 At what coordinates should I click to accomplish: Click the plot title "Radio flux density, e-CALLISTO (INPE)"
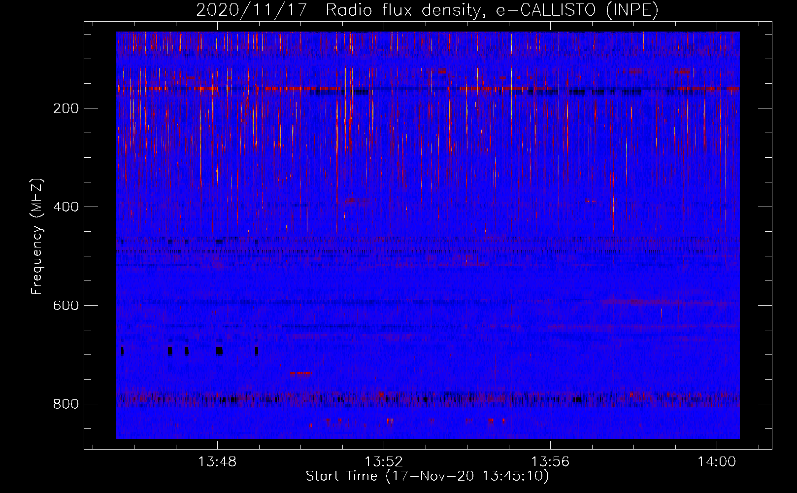coord(492,10)
